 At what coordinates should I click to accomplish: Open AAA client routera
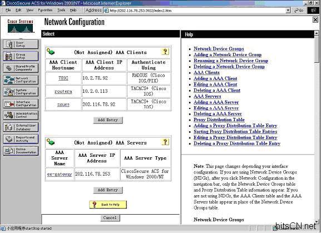[x=63, y=91]
